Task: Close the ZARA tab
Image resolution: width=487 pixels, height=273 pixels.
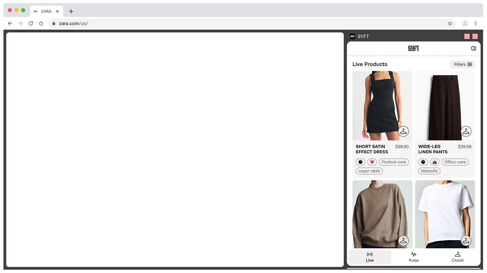Action: point(57,11)
